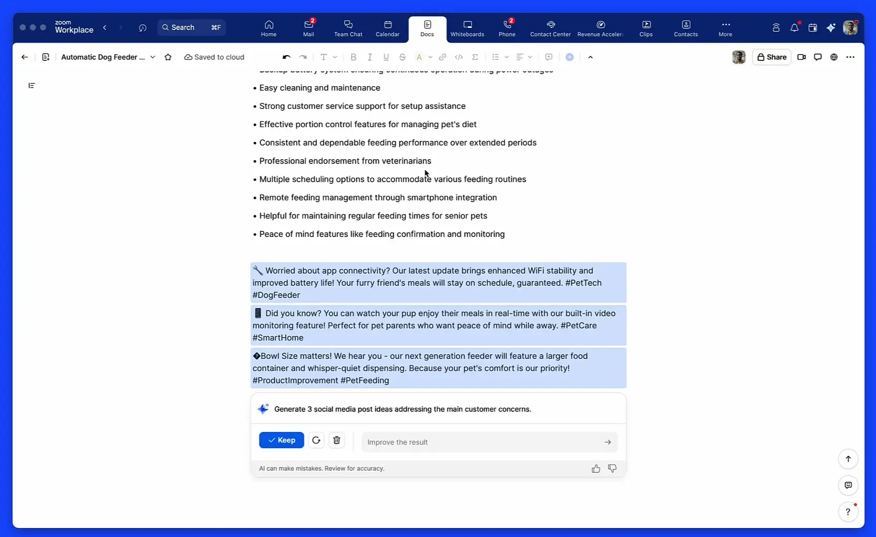Click the Share button
876x537 pixels.
772,57
